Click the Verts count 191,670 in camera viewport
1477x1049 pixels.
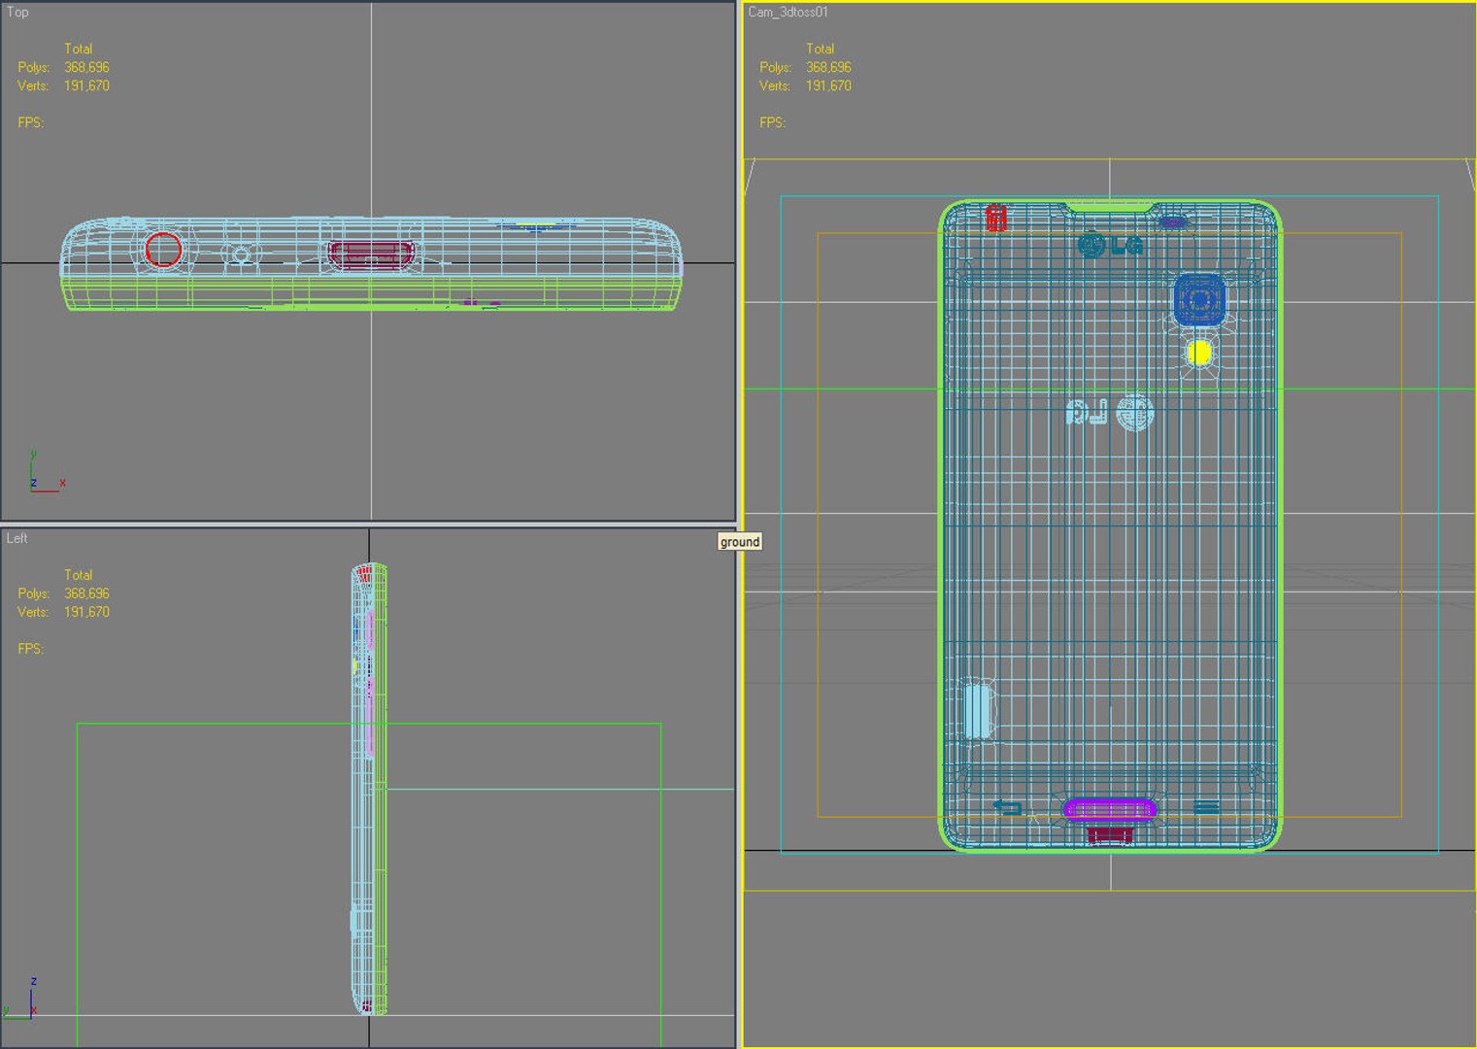click(x=828, y=85)
